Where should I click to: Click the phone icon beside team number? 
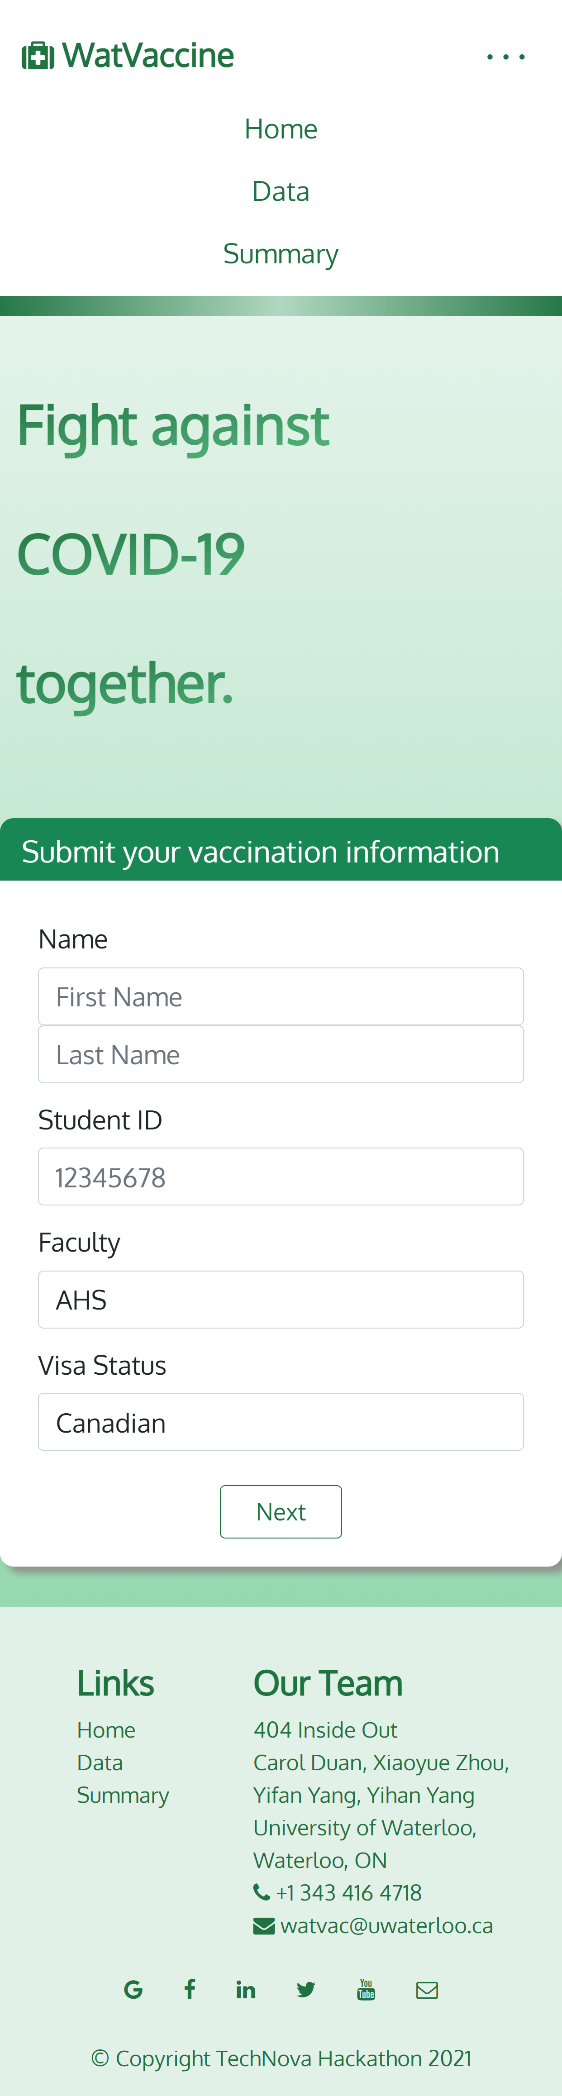click(x=262, y=1892)
